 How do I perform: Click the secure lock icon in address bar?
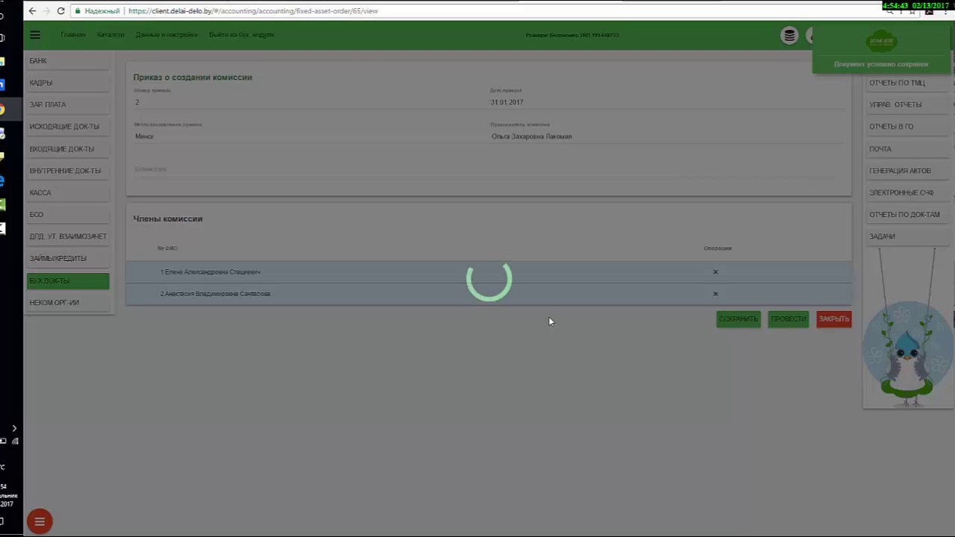[79, 11]
